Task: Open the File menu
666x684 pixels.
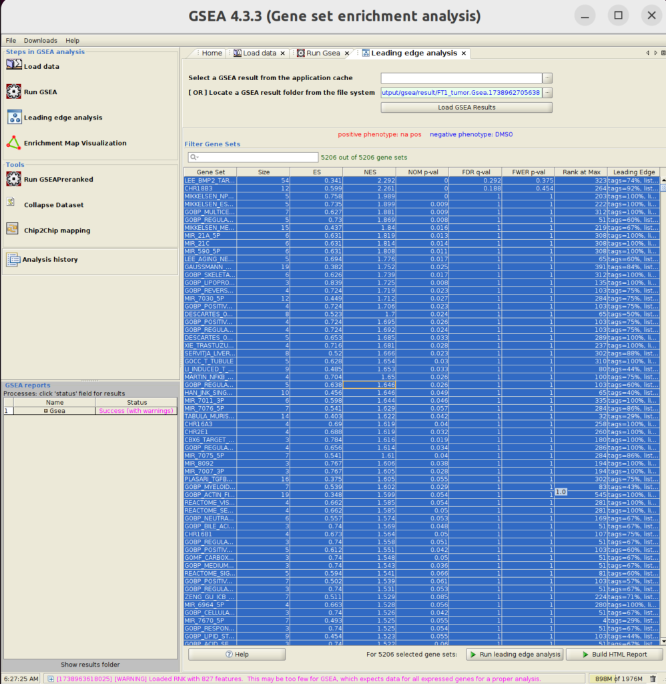Action: point(11,40)
